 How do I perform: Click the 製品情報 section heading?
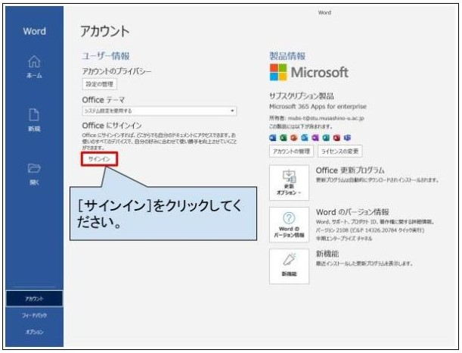[287, 56]
